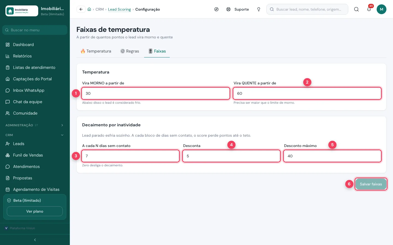Image resolution: width=393 pixels, height=245 pixels.
Task: Click the Suporte link in header
Action: (238, 9)
